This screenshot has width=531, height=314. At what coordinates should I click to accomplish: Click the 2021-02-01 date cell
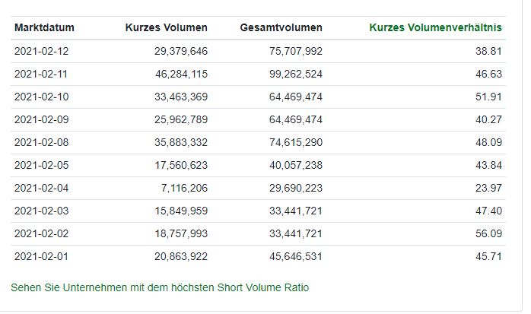point(41,256)
